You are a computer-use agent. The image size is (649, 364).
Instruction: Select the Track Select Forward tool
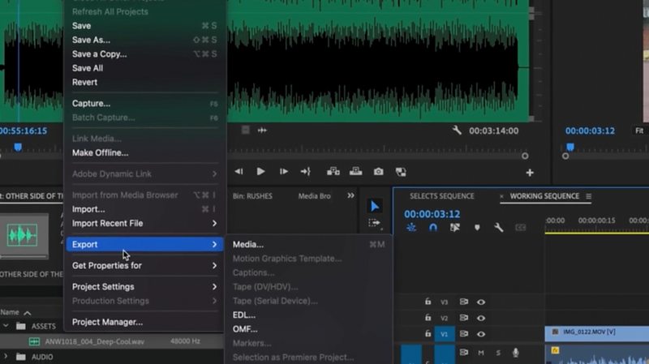click(375, 223)
